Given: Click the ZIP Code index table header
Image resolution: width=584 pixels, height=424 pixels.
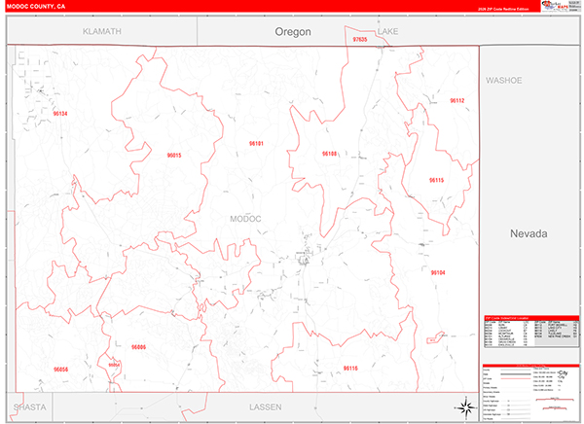Looking at the screenshot, I should click(531, 318).
